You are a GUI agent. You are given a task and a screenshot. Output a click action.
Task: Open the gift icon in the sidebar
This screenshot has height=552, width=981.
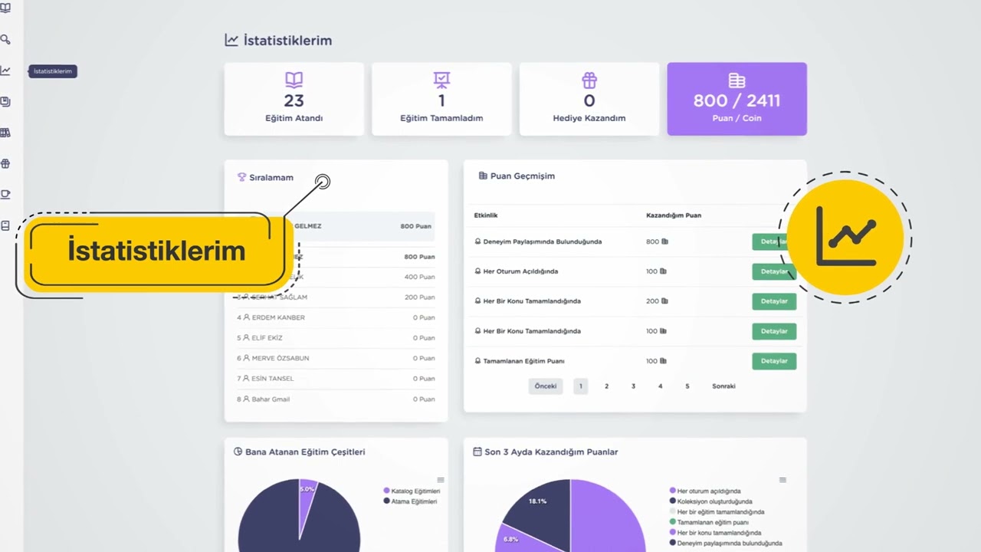pyautogui.click(x=5, y=163)
